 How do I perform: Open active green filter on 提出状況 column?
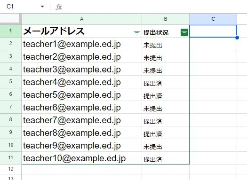point(184,32)
